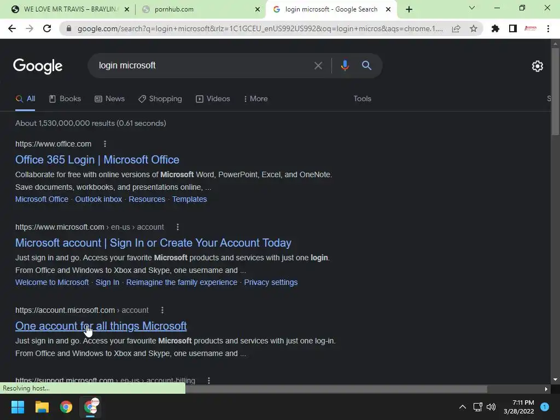
Task: Open Chrome from the taskbar
Action: point(66,407)
